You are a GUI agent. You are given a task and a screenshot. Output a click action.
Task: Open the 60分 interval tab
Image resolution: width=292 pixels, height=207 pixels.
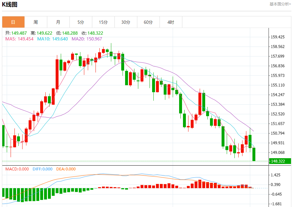149,22
